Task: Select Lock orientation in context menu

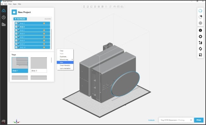Action: tap(65, 68)
